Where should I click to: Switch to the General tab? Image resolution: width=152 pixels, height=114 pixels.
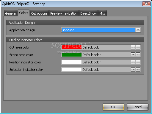(11, 13)
